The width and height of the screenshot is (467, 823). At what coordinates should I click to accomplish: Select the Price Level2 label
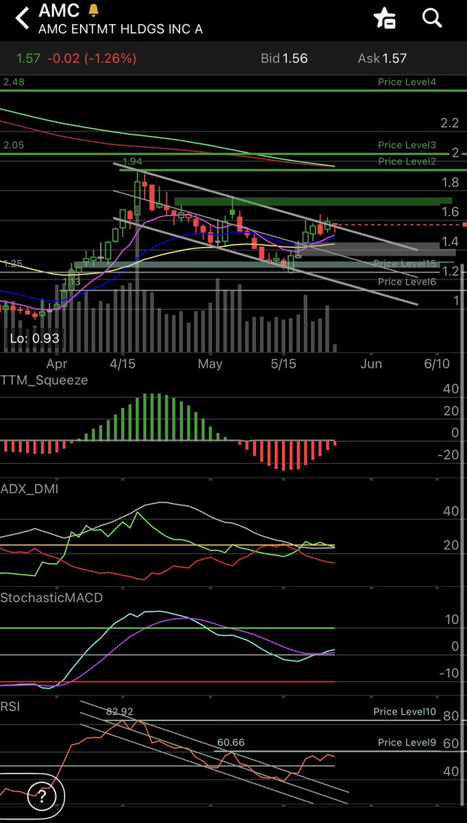407,161
